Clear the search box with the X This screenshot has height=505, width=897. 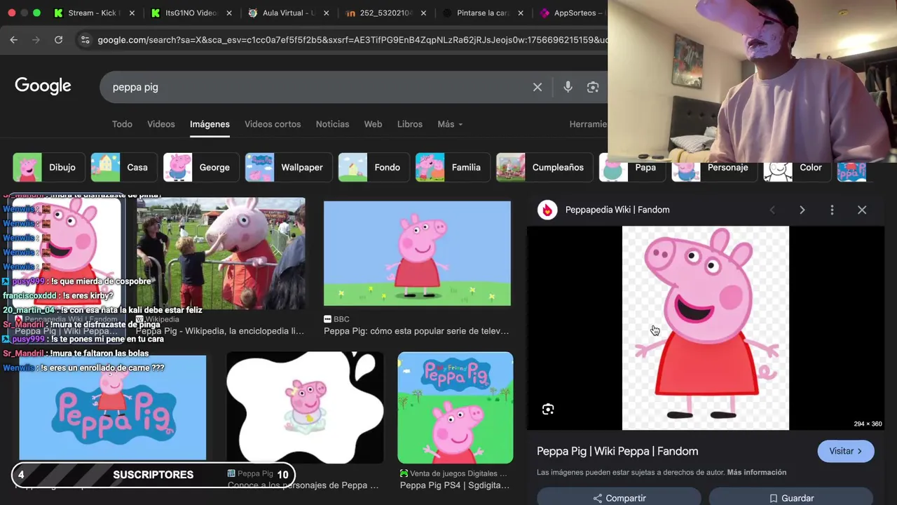pyautogui.click(x=537, y=87)
